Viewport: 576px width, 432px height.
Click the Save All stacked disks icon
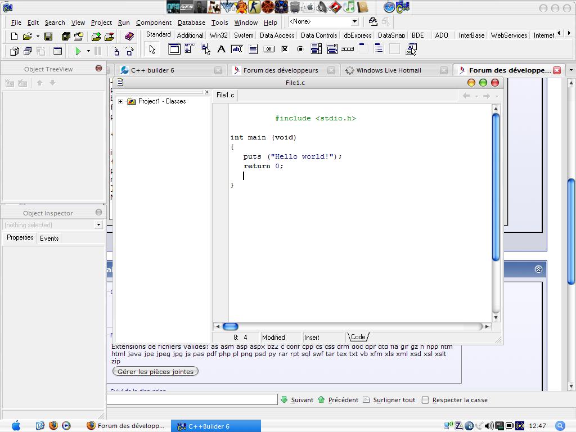[66, 37]
